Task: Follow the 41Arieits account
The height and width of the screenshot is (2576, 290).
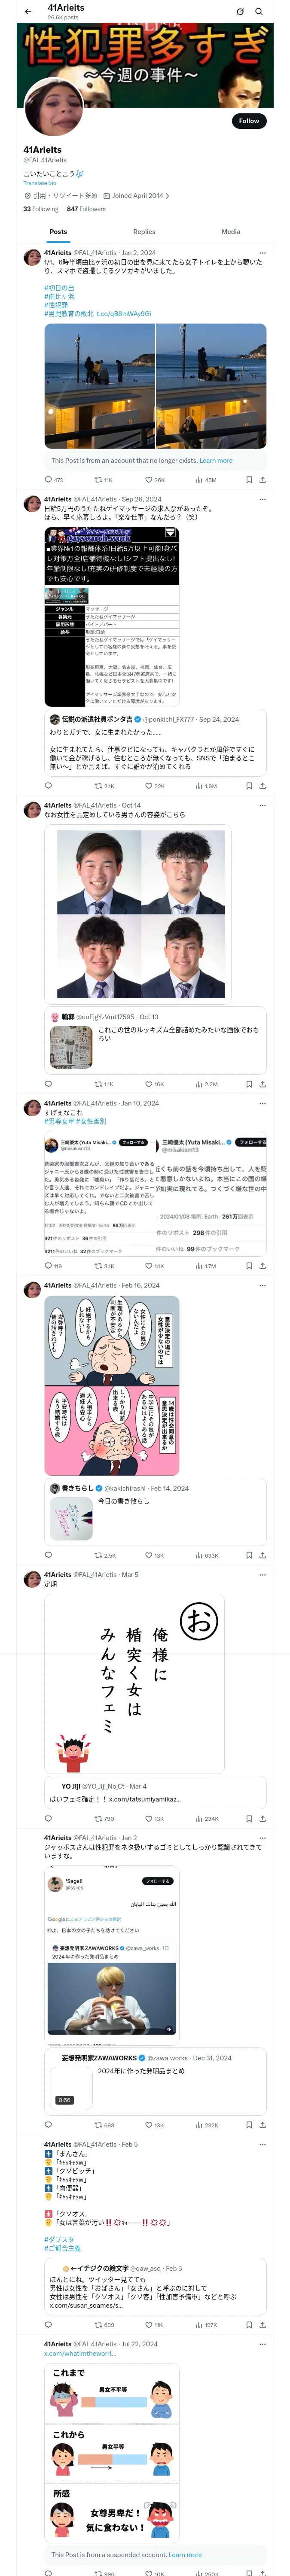Action: [249, 121]
